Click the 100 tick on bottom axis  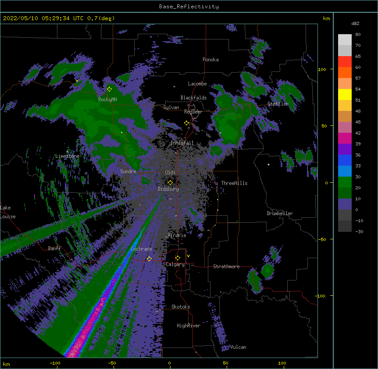point(282,363)
